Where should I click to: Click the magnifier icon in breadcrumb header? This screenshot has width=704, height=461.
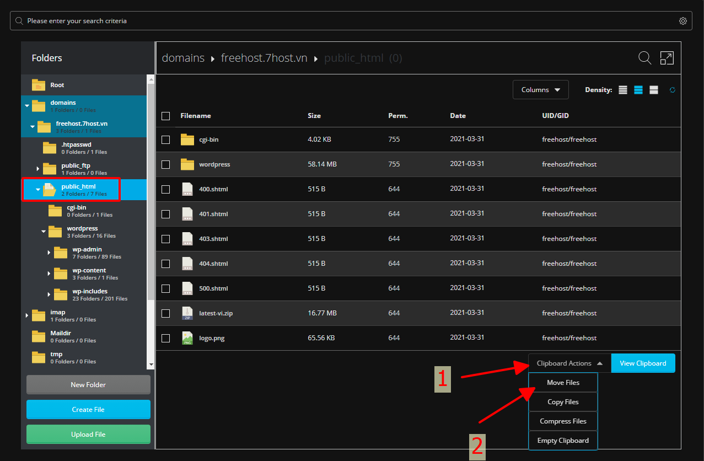tap(644, 58)
